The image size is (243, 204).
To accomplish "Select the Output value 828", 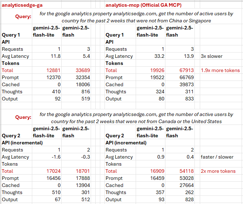I will (x=189, y=199).
